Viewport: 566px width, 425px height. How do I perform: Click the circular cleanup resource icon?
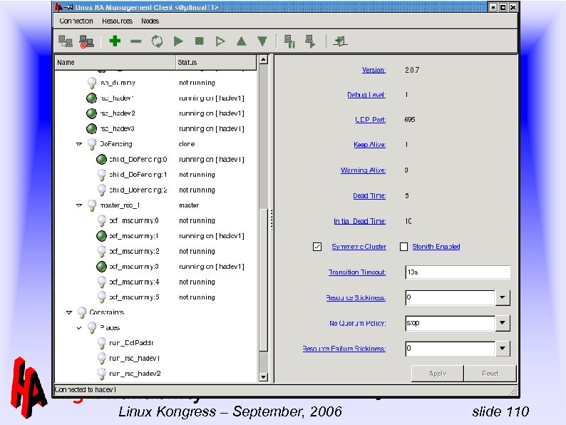click(157, 41)
